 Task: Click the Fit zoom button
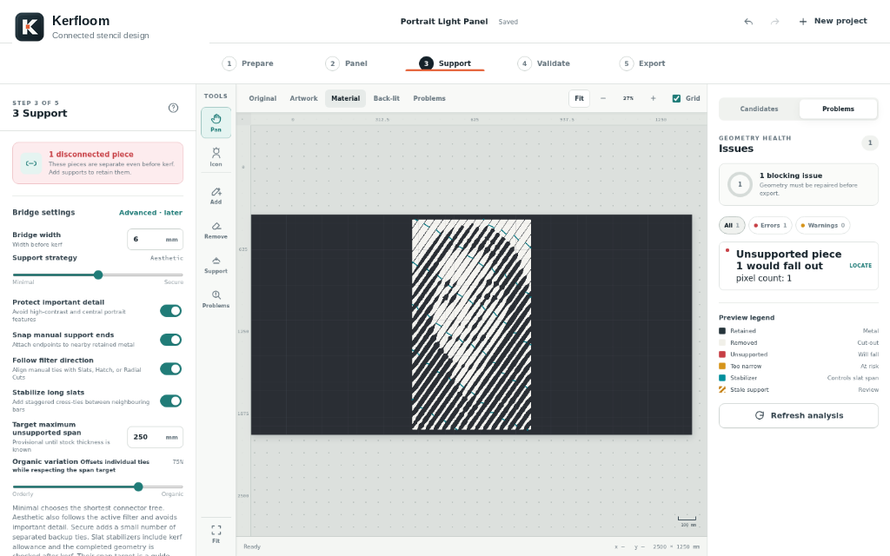579,98
